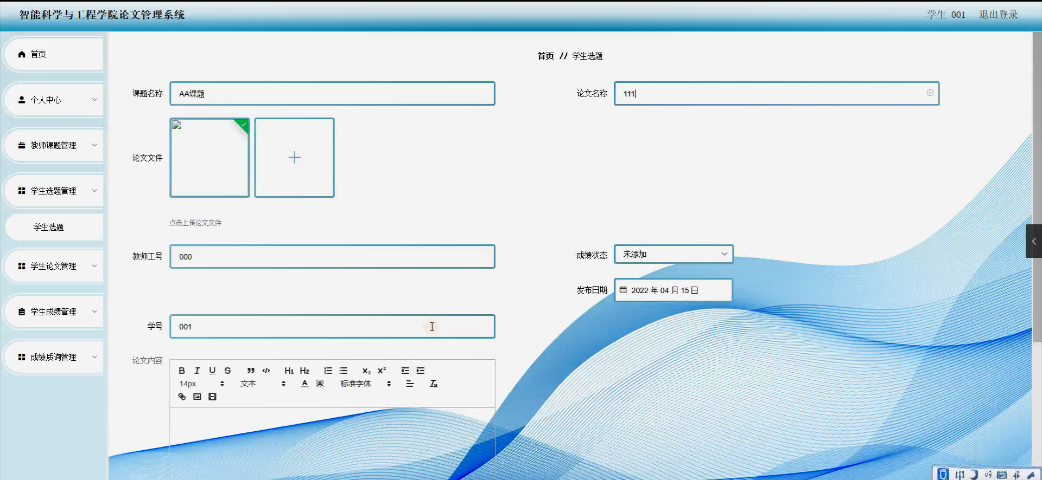
Task: Apply superscript formatting
Action: click(x=382, y=371)
